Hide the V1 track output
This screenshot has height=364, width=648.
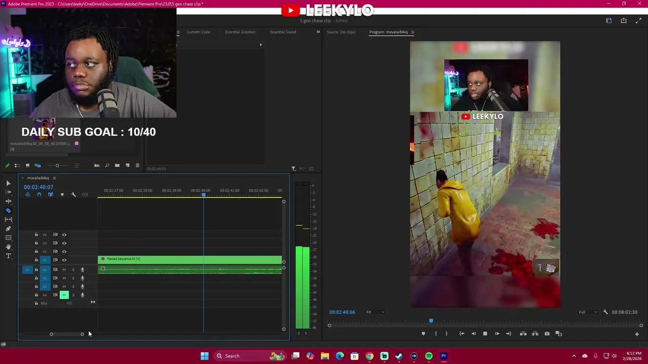(x=64, y=260)
